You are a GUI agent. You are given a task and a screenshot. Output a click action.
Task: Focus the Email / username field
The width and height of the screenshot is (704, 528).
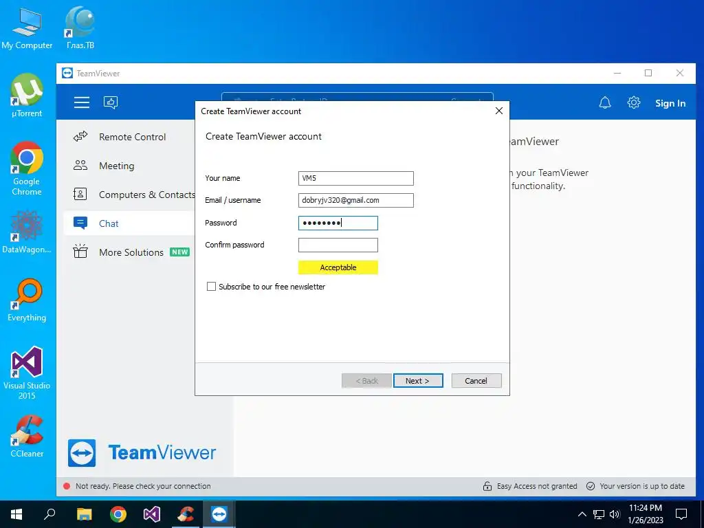(355, 200)
